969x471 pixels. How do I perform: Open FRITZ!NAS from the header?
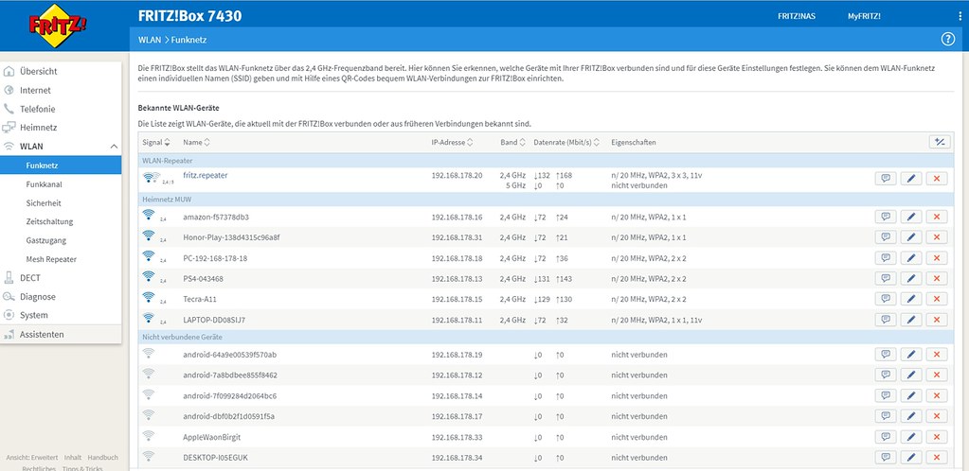pyautogui.click(x=797, y=16)
